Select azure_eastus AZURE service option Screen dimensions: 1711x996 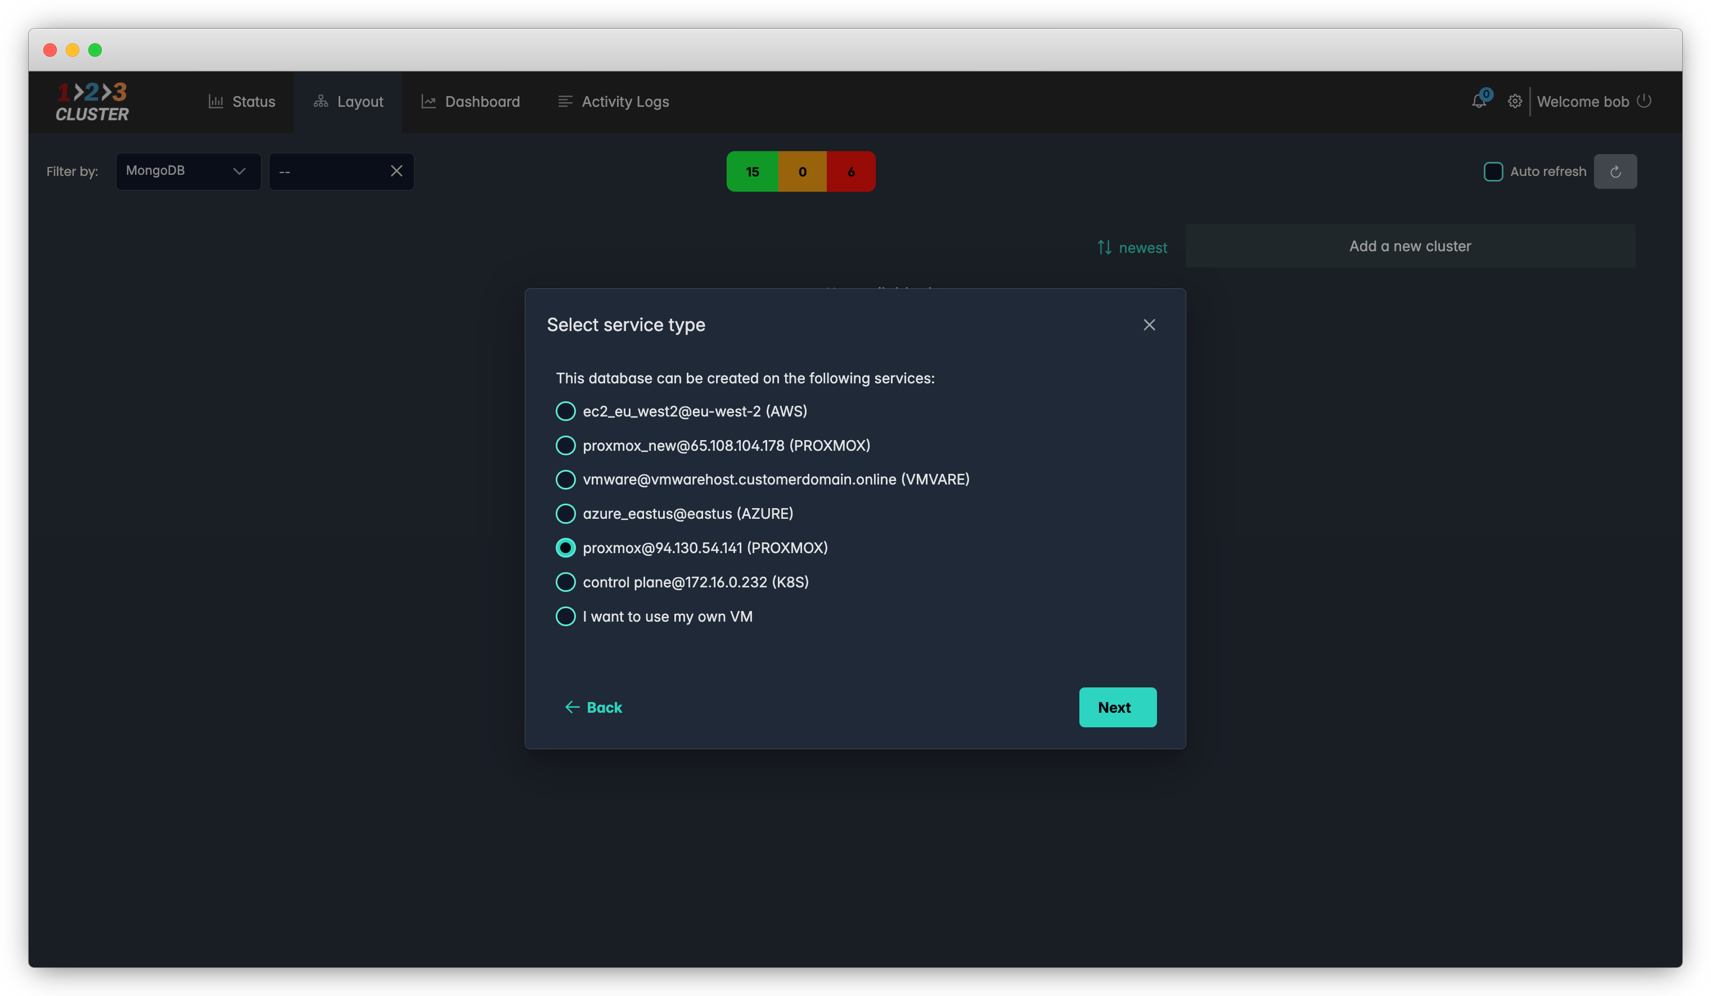click(566, 514)
